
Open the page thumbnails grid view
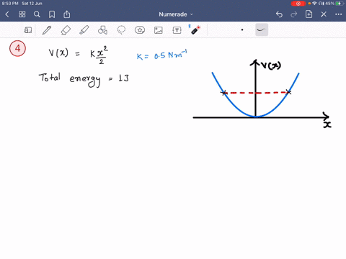click(x=22, y=14)
